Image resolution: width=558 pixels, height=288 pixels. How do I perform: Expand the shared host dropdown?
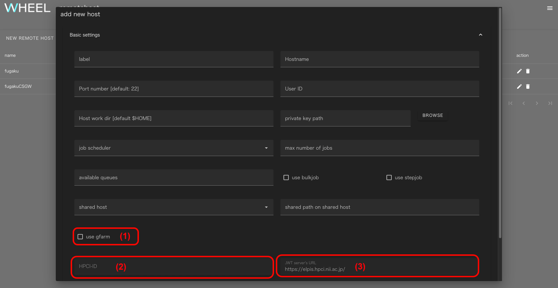174,207
